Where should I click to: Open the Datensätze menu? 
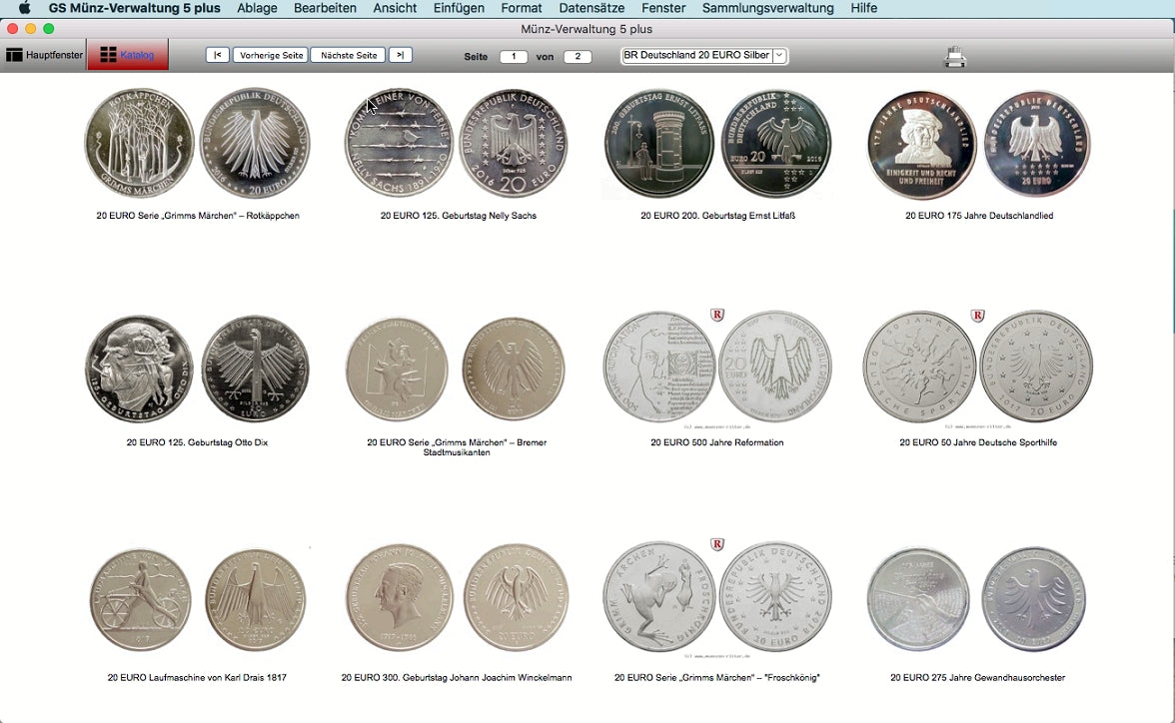click(x=591, y=8)
